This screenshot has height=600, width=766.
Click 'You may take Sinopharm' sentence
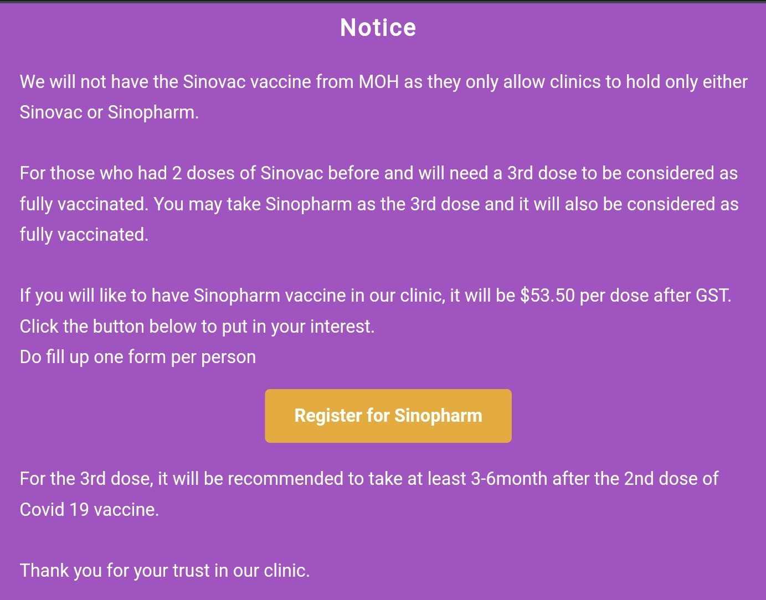tap(252, 204)
